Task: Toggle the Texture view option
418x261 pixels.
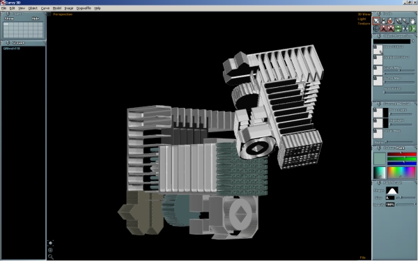Action: pyautogui.click(x=364, y=24)
